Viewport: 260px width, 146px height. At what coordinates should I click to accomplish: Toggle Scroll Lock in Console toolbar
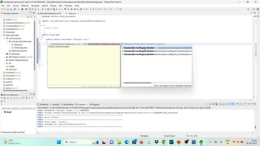(223, 104)
